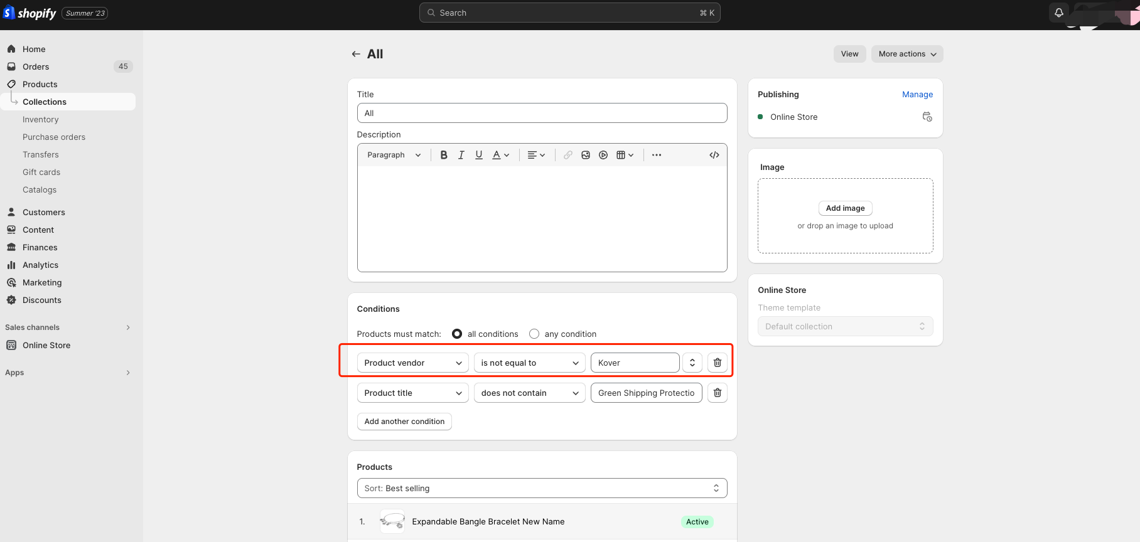Go back using the arrow beside All
Screen dimensions: 1140x542
click(356, 54)
